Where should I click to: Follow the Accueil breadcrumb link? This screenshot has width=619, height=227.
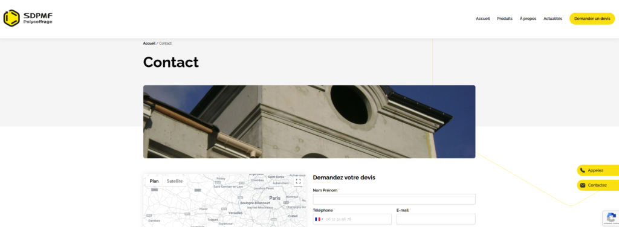(149, 43)
